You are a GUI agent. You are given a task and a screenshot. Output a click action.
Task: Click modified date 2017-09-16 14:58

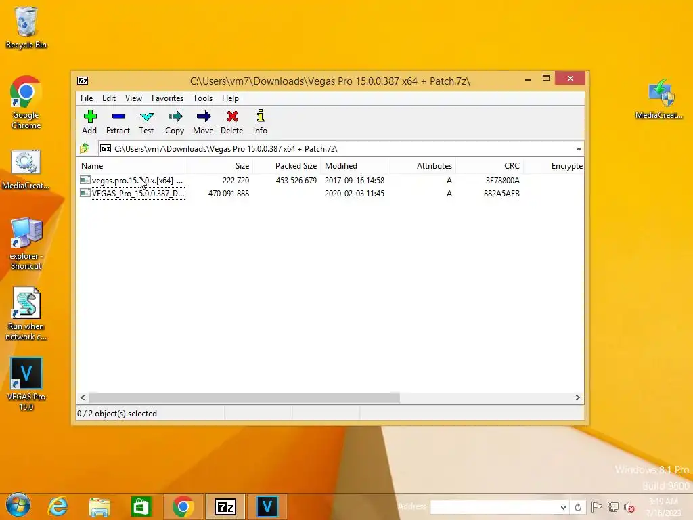355,180
